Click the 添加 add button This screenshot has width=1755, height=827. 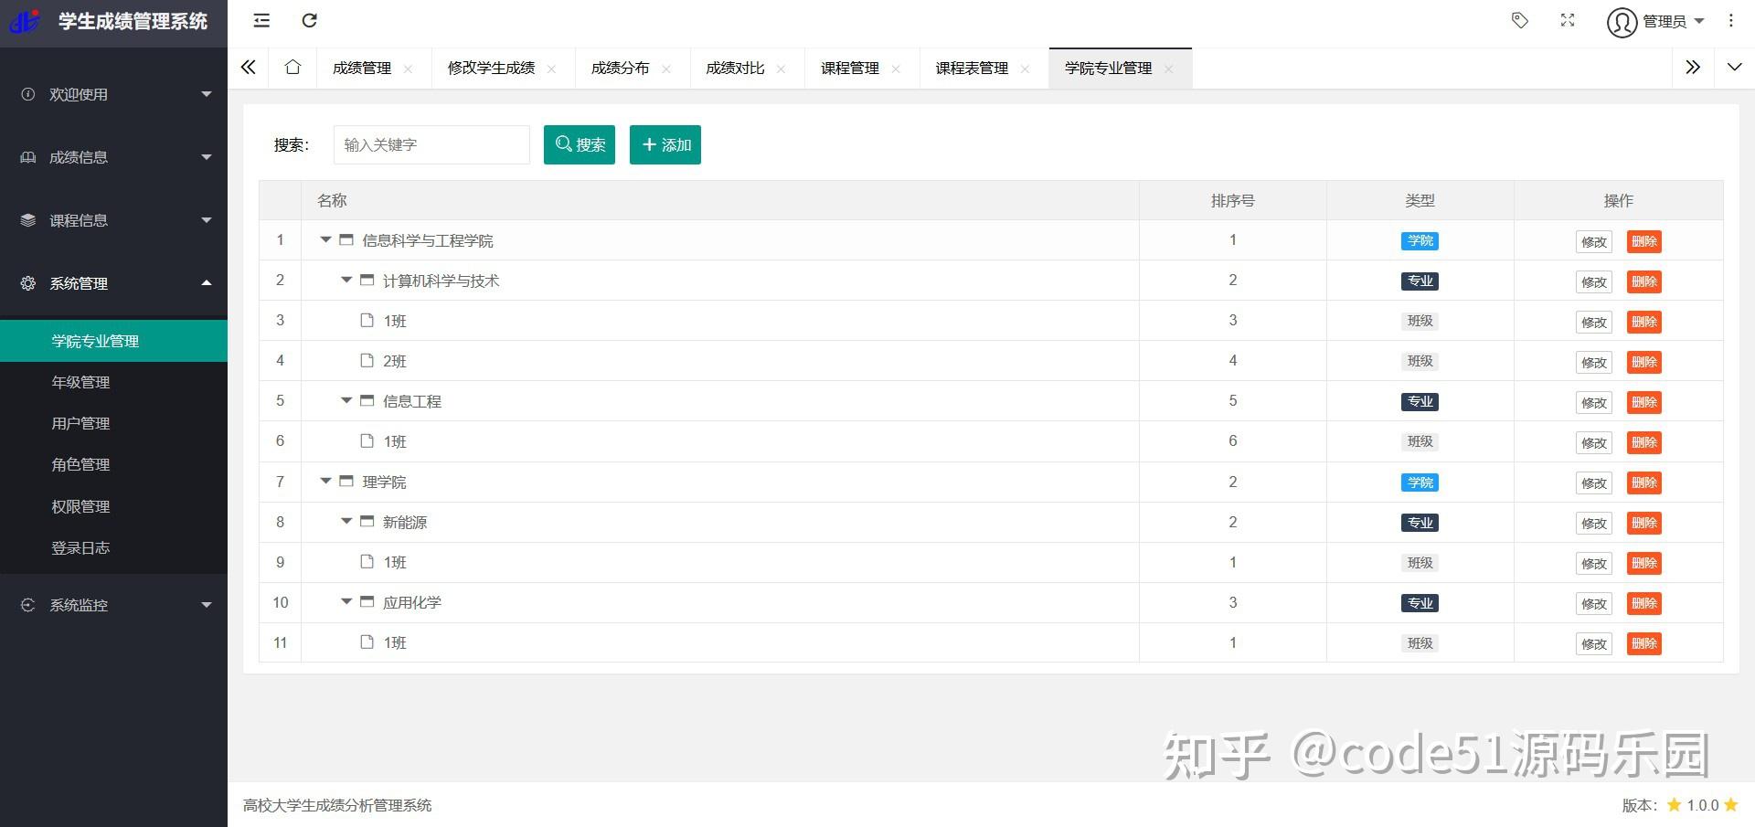[665, 144]
